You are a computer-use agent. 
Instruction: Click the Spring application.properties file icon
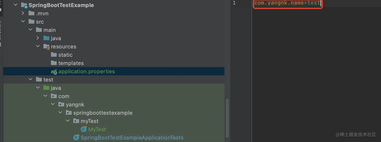coord(54,72)
